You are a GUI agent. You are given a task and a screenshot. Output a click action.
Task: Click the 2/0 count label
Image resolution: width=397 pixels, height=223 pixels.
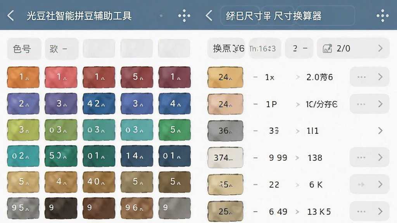coord(343,48)
